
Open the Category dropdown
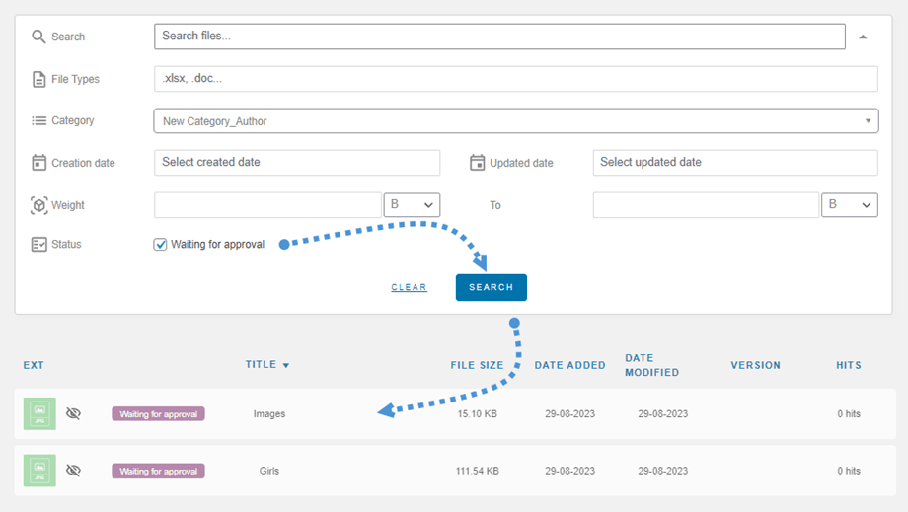515,121
